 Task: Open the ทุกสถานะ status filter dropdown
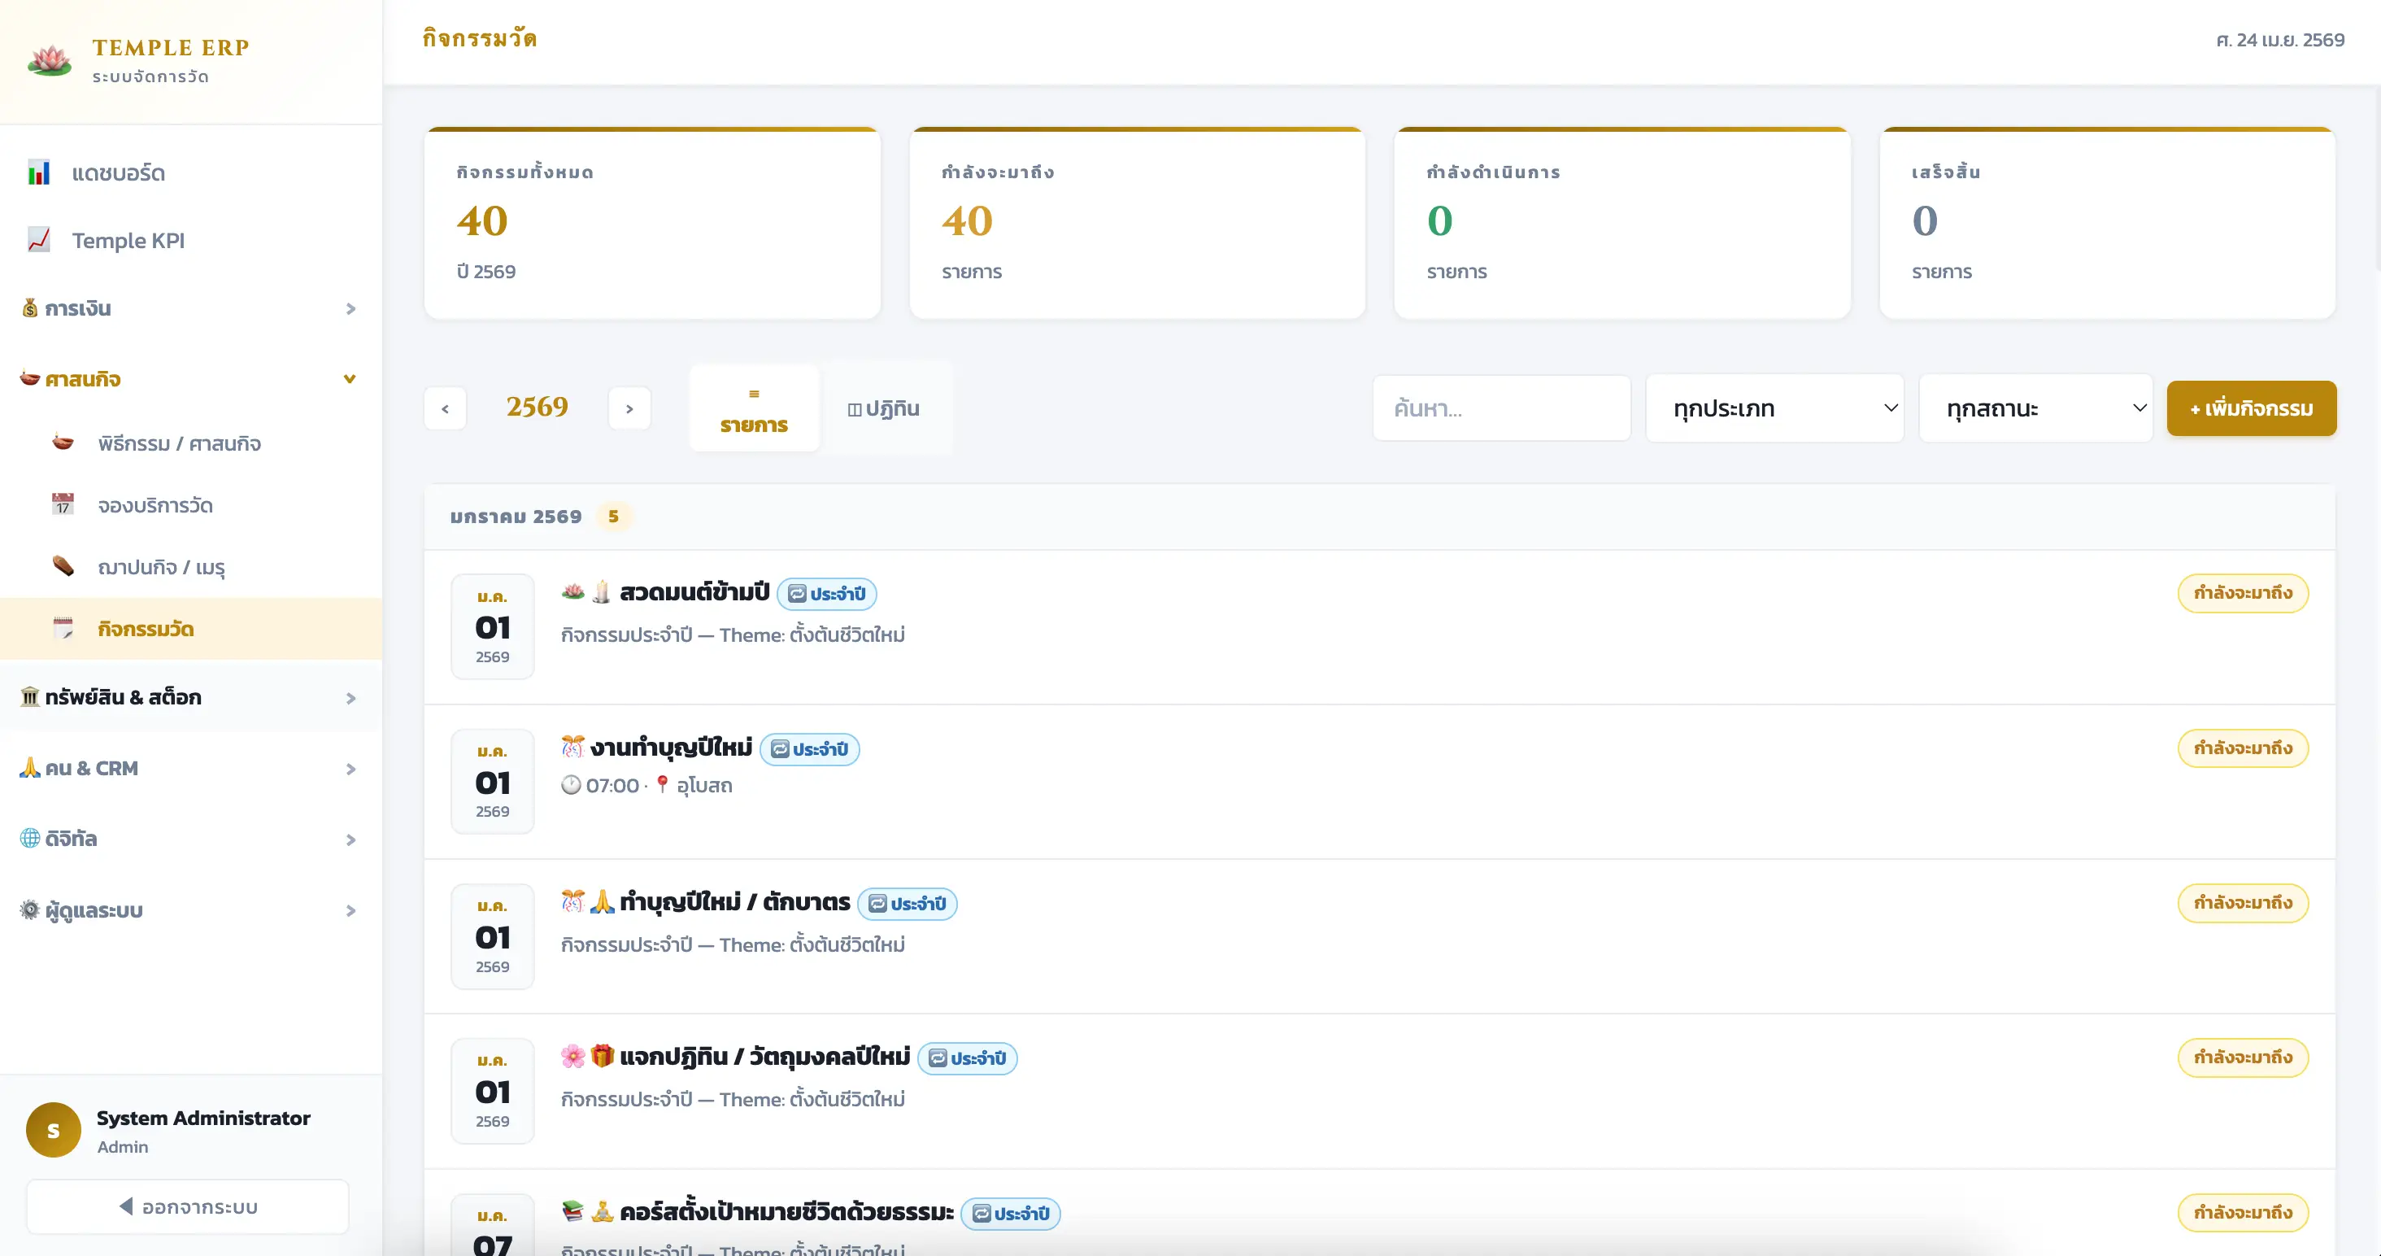coord(2035,408)
